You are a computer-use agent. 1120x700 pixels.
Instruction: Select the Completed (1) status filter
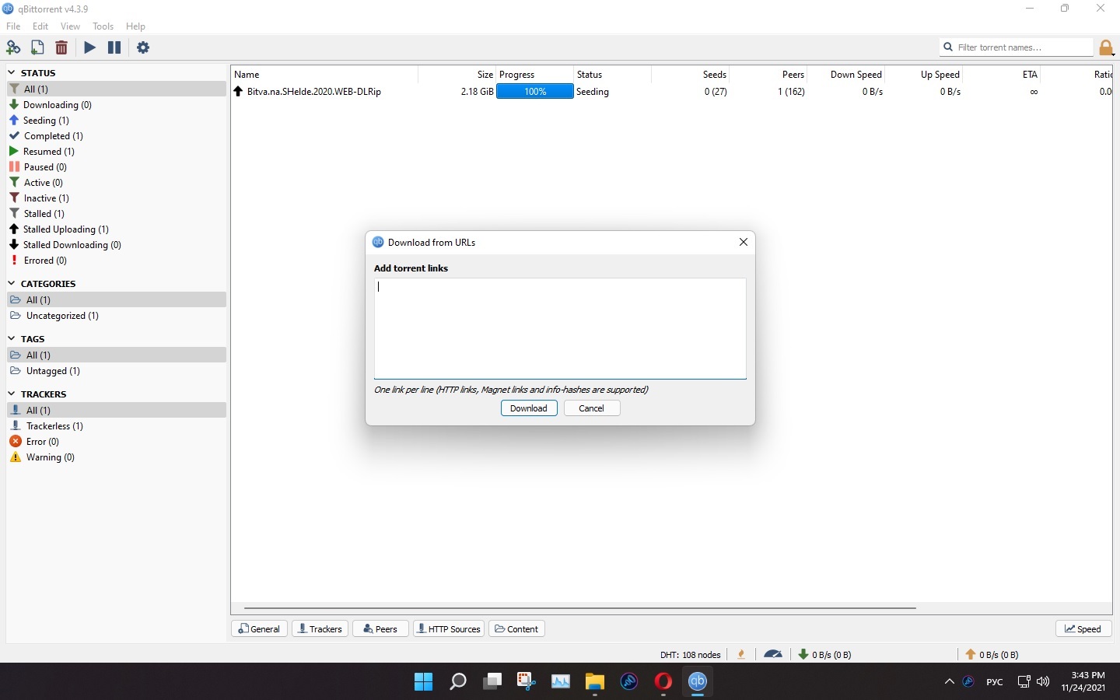pos(117,136)
